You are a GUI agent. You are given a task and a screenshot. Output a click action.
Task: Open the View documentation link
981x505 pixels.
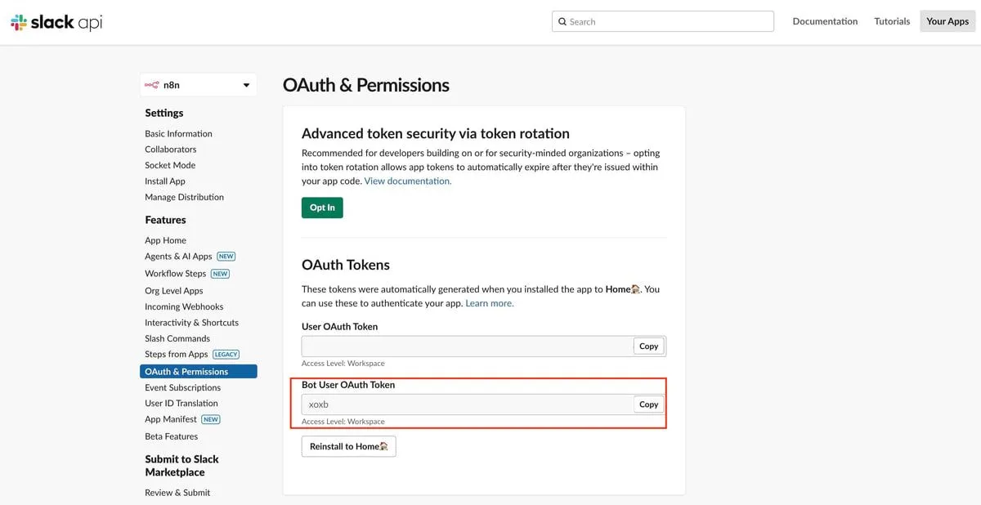pyautogui.click(x=407, y=181)
